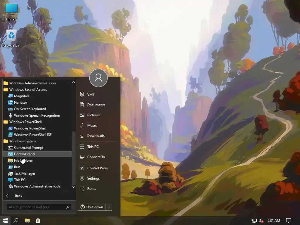Expand shutdown options arrow
Viewport: 300px width, 225px height.
point(109,207)
